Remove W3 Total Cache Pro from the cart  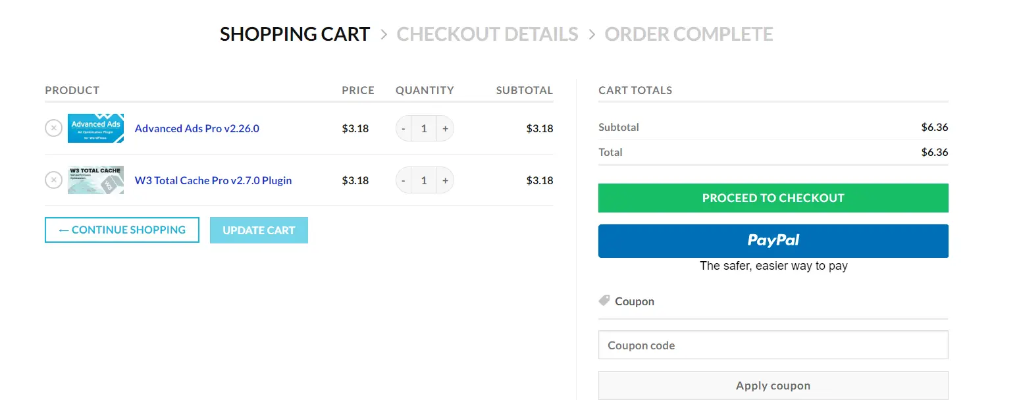(x=53, y=180)
